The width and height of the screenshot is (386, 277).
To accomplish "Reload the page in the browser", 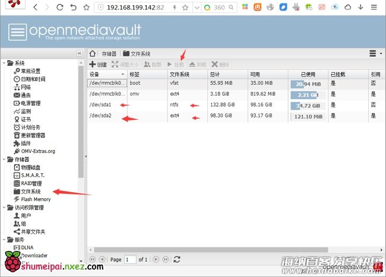I will coord(60,7).
